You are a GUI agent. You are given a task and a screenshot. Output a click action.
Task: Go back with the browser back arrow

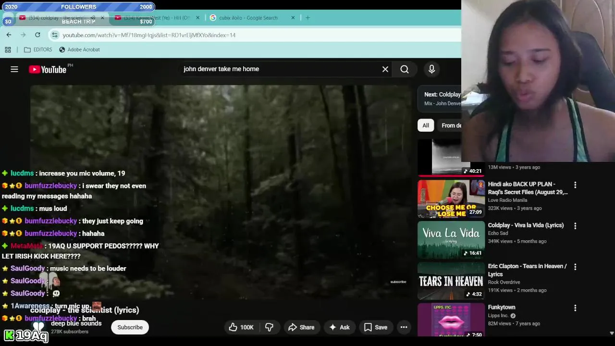(x=9, y=35)
